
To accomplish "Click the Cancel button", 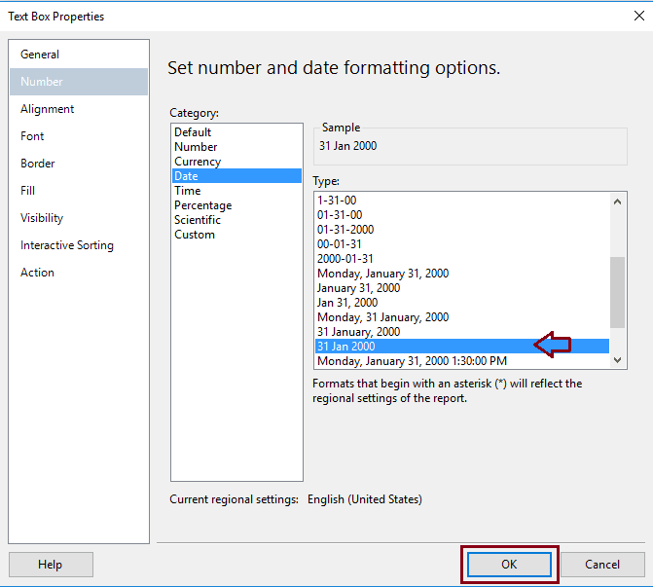I will (602, 565).
